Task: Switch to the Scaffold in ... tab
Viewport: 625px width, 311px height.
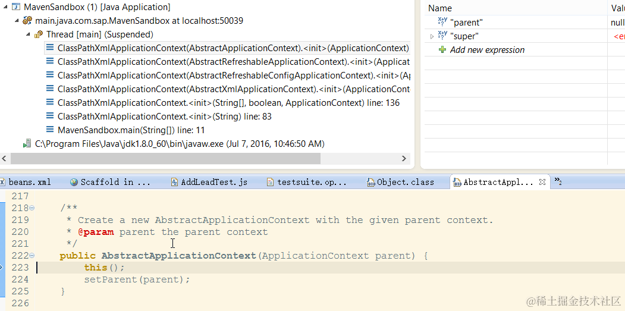Action: pos(115,182)
